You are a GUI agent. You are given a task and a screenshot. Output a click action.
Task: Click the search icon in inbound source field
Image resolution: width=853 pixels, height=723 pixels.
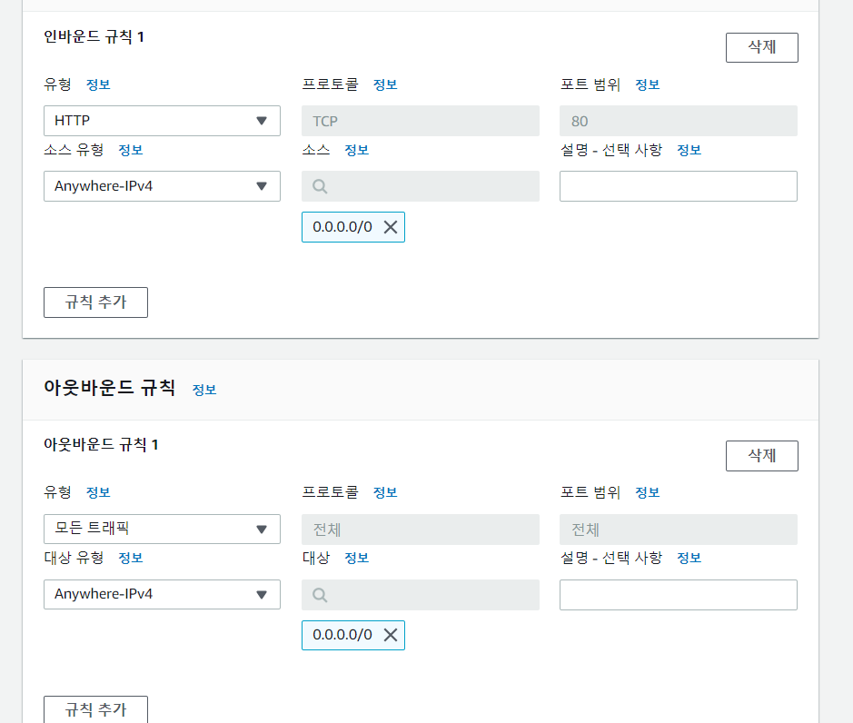[x=320, y=186]
